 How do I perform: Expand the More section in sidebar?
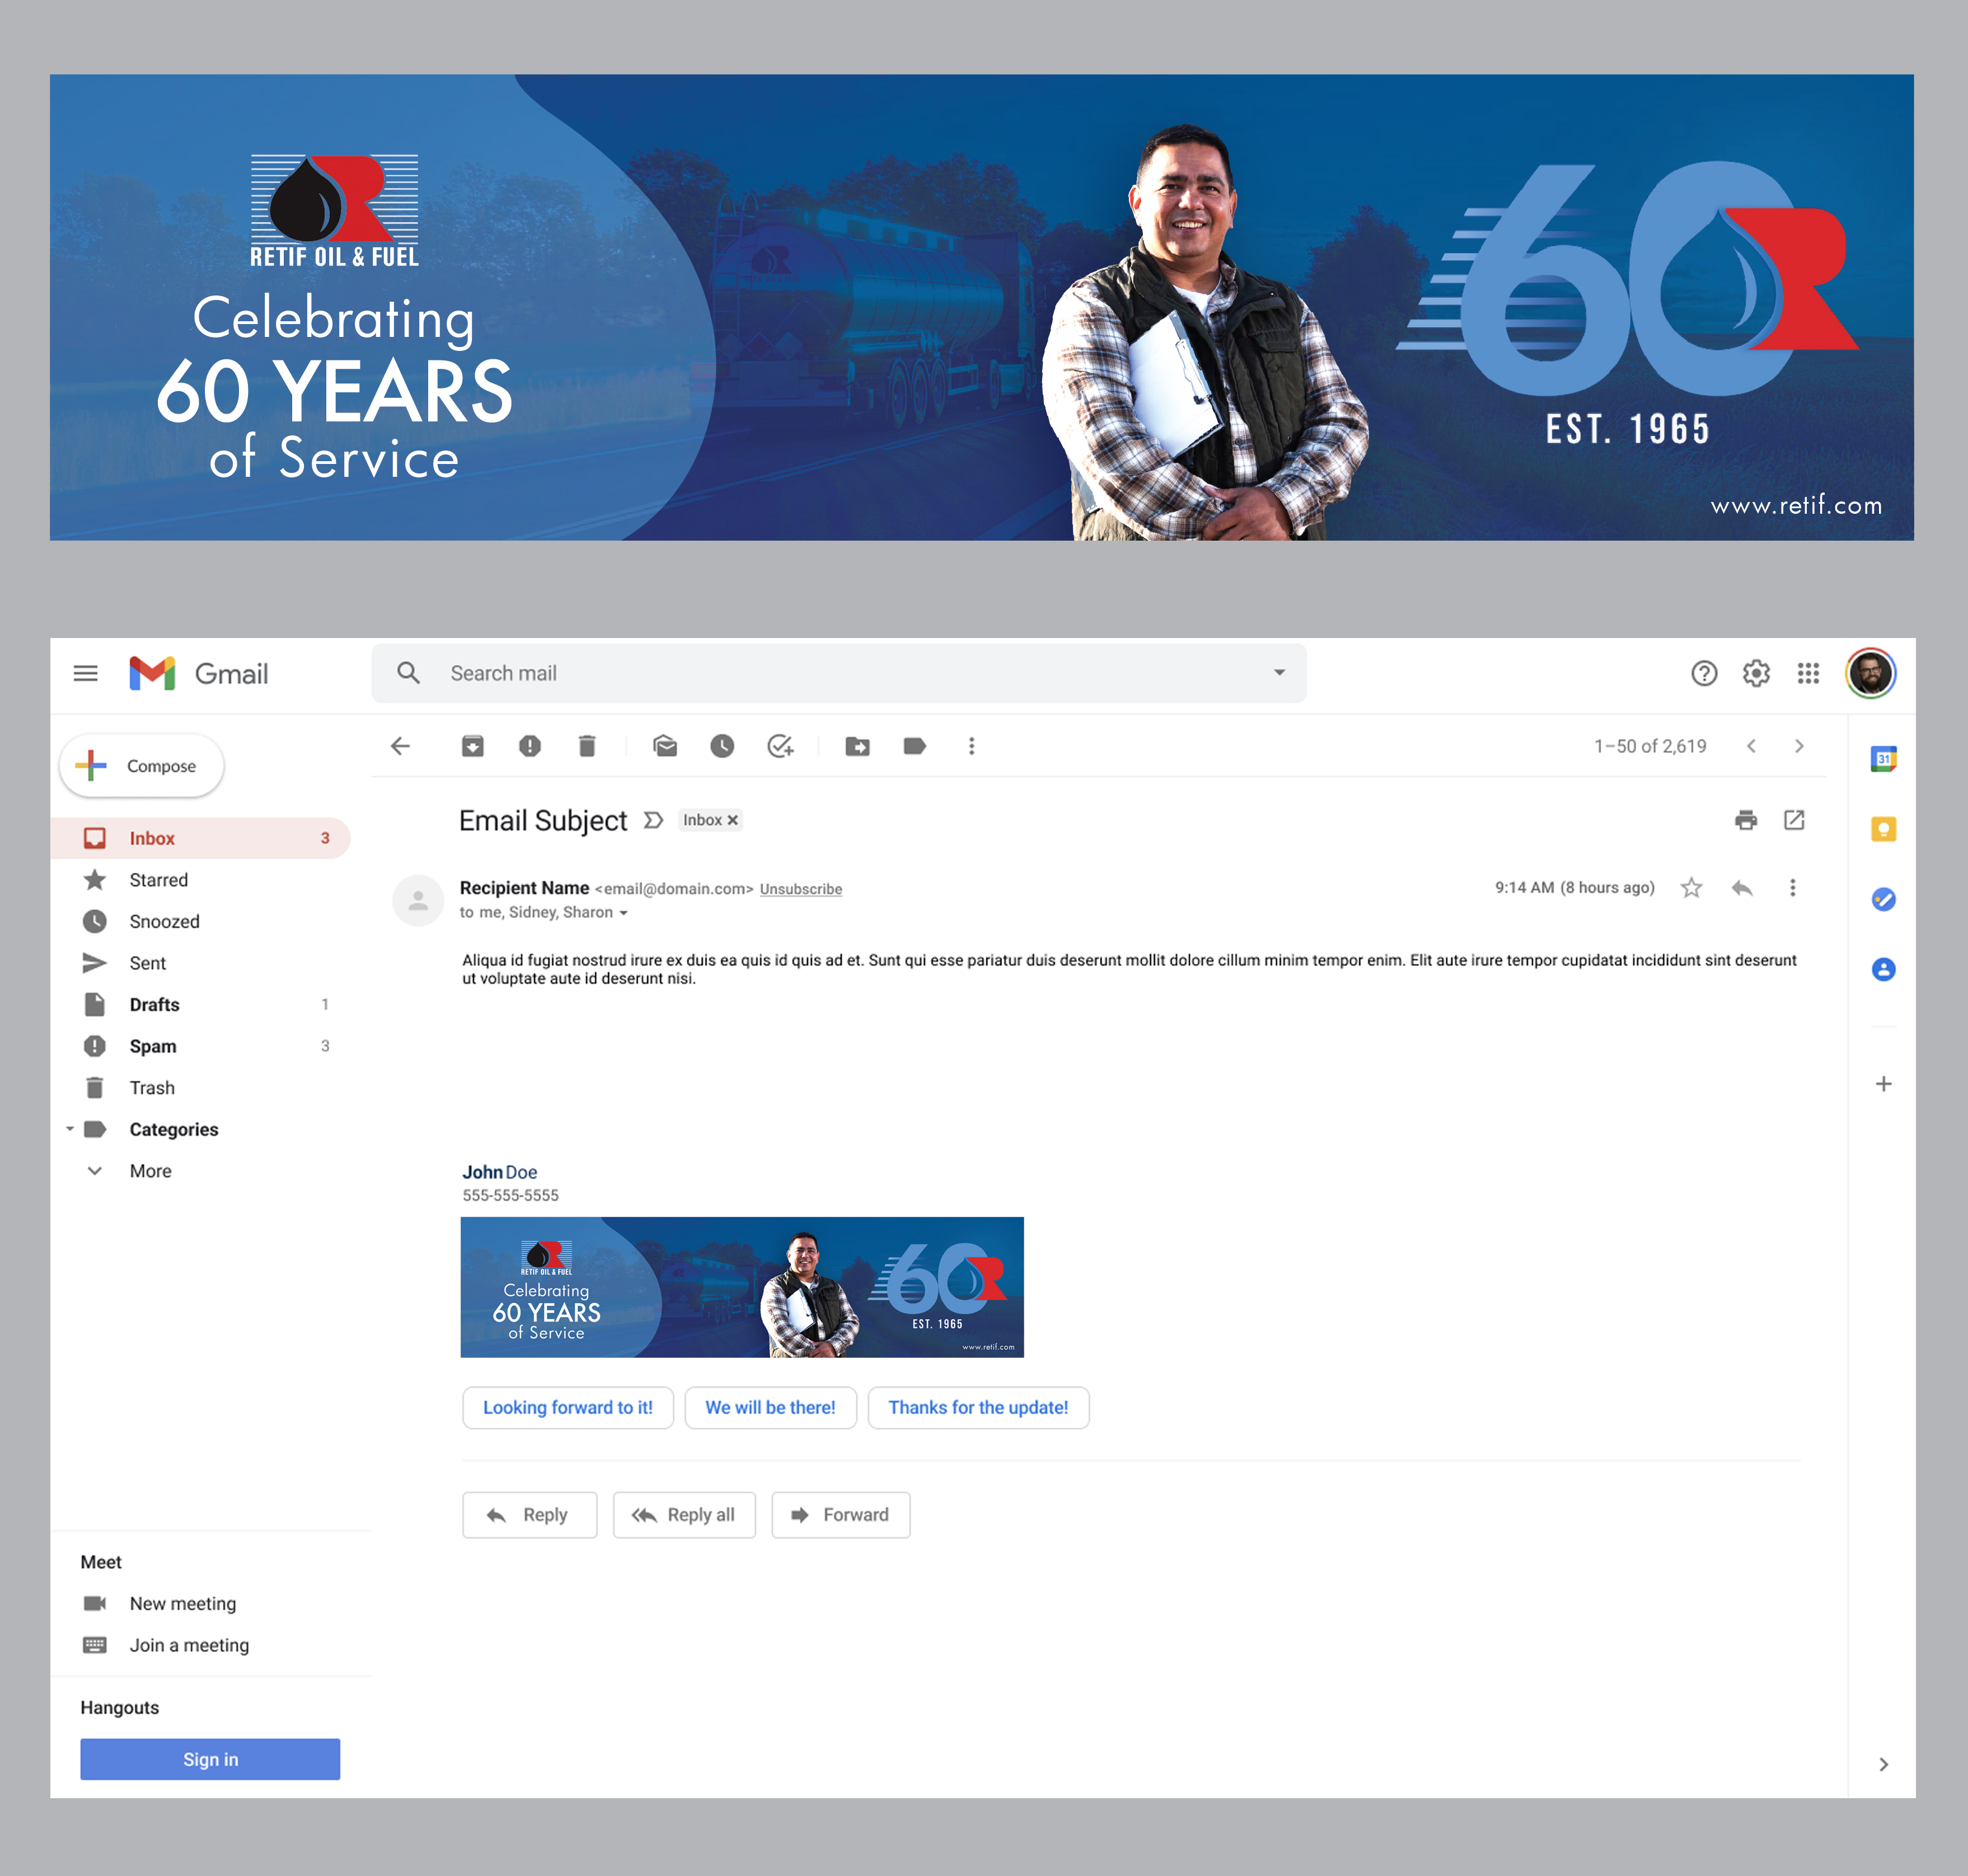[150, 1171]
